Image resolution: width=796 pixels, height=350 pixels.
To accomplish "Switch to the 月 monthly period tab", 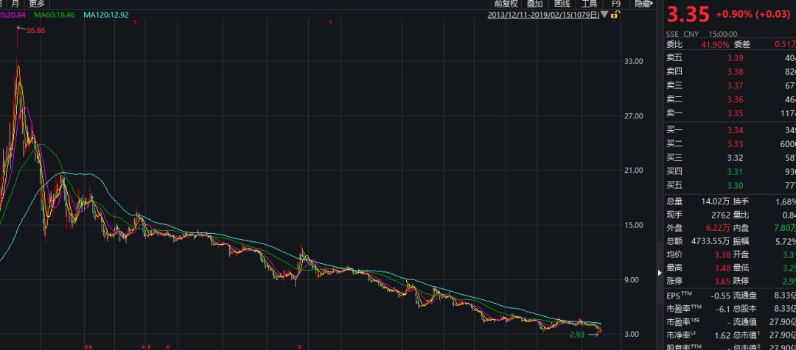I will click(15, 4).
